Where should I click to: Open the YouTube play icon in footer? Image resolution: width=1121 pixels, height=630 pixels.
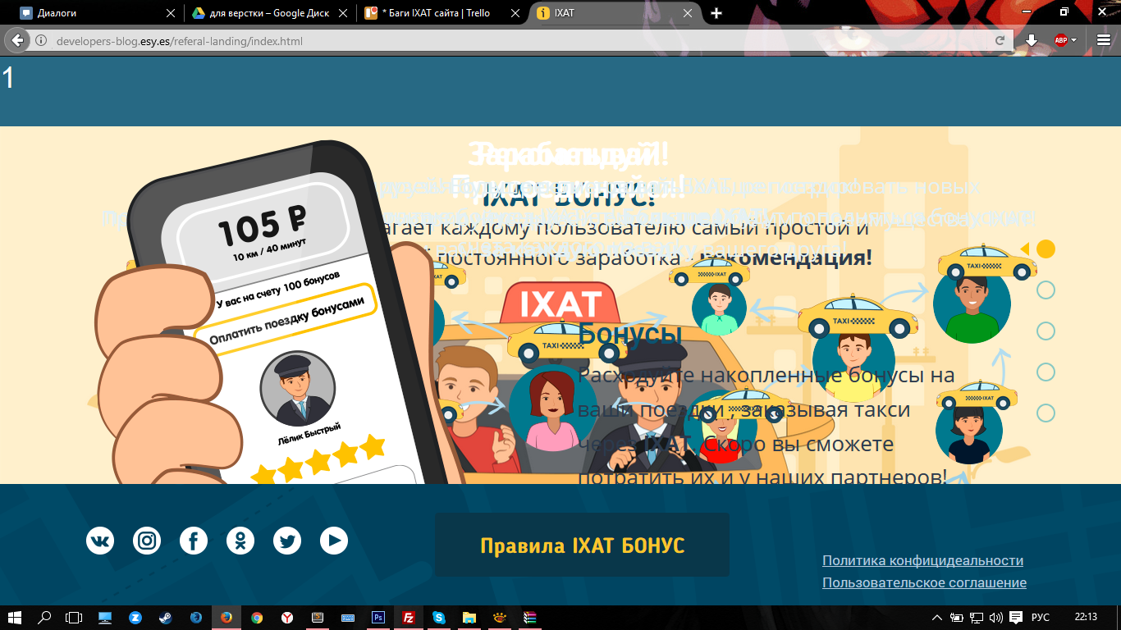[334, 541]
